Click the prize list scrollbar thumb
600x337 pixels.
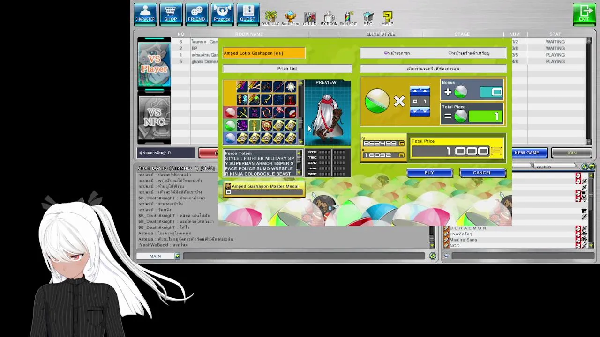(300, 123)
